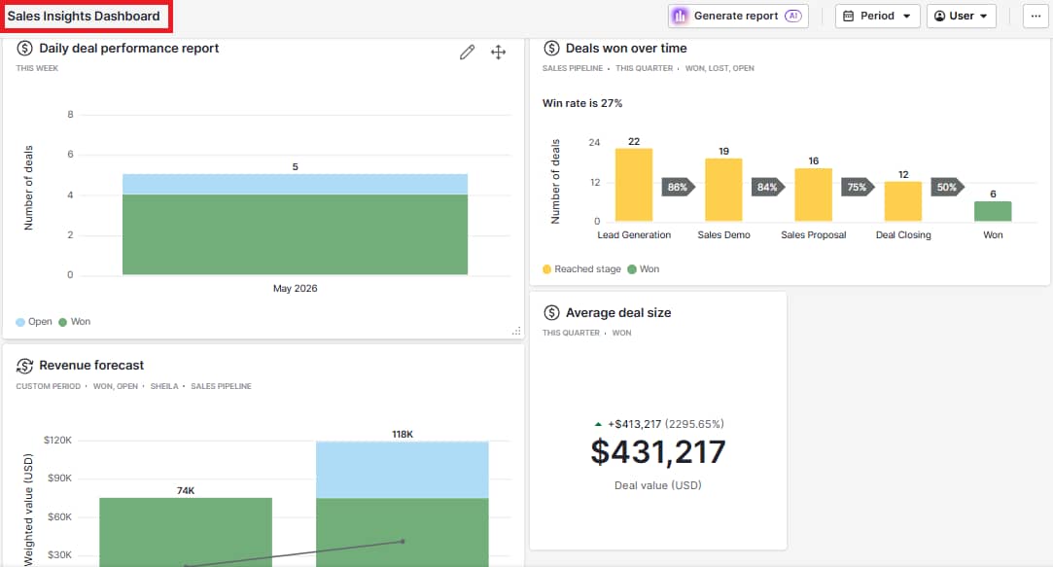This screenshot has height=567, width=1053.
Task: Click the +$413,217 (2295.65%) change indicator
Action: 659,424
